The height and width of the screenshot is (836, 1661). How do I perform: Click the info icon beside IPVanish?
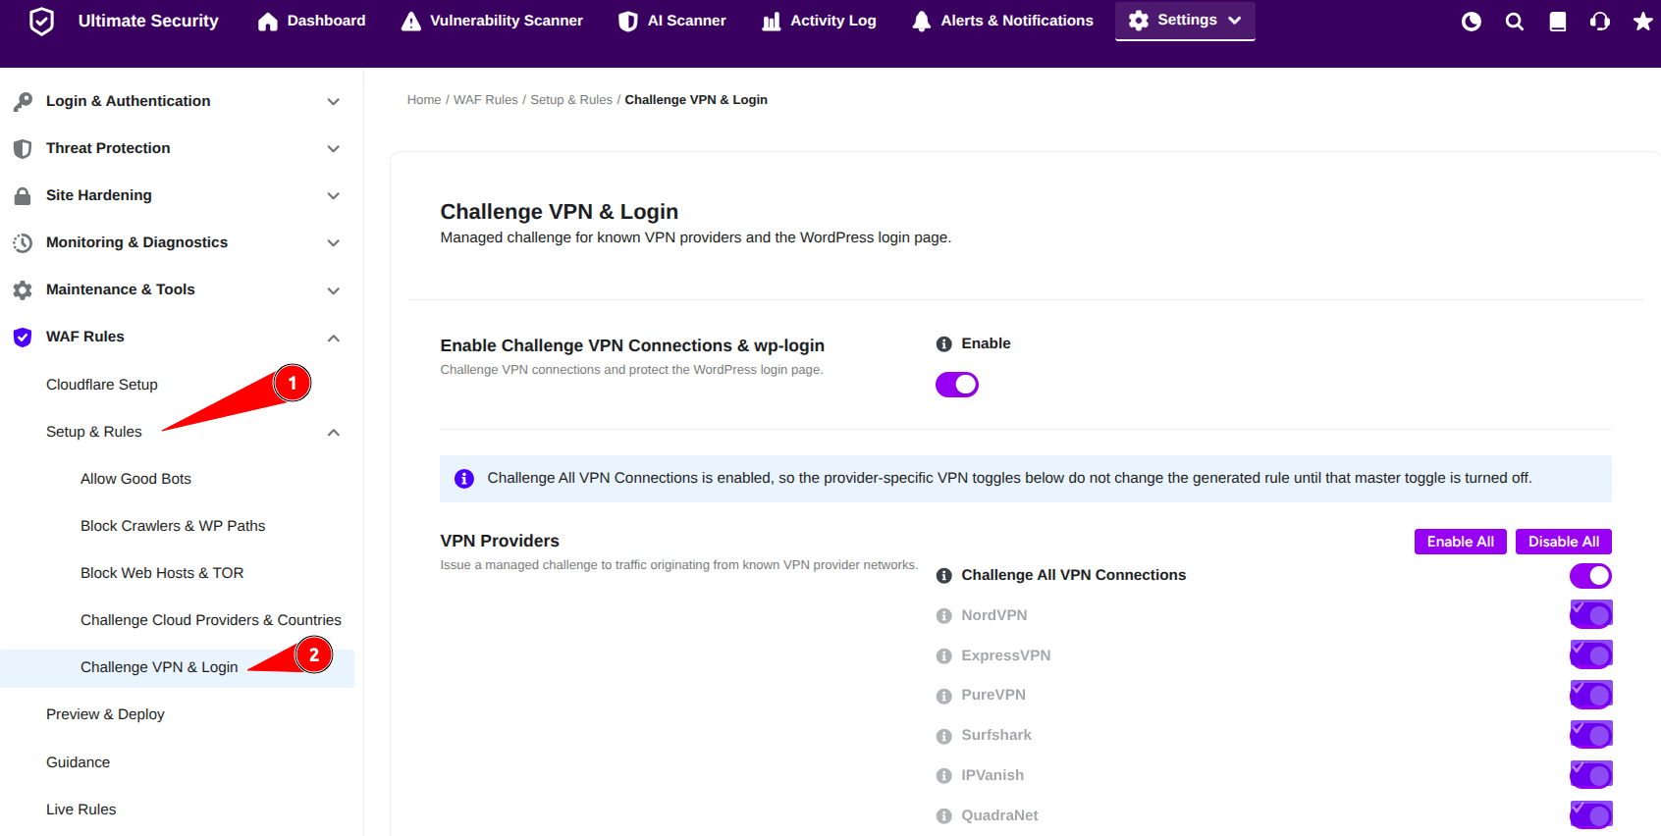click(944, 776)
